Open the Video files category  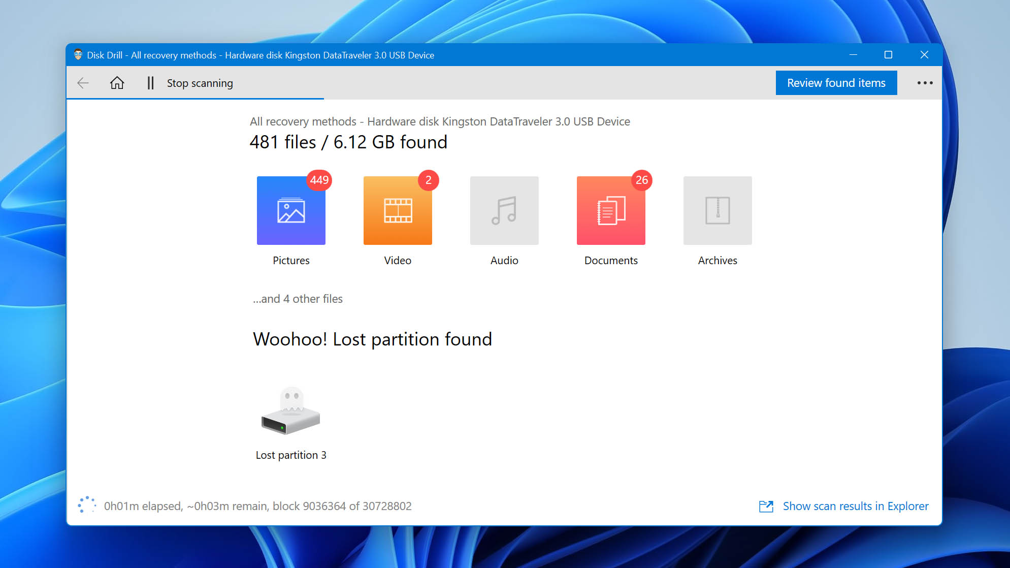pos(398,210)
